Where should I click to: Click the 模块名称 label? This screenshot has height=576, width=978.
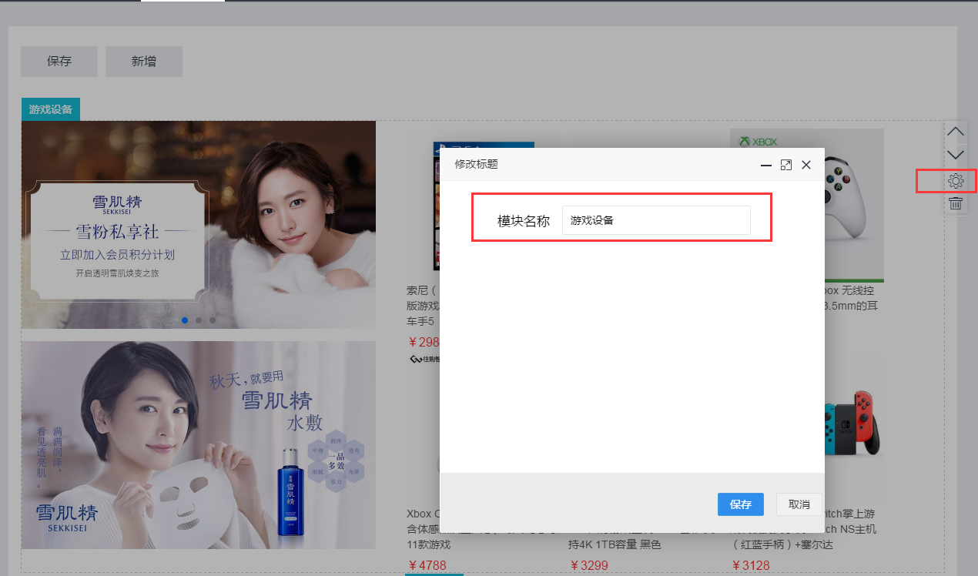tap(524, 221)
